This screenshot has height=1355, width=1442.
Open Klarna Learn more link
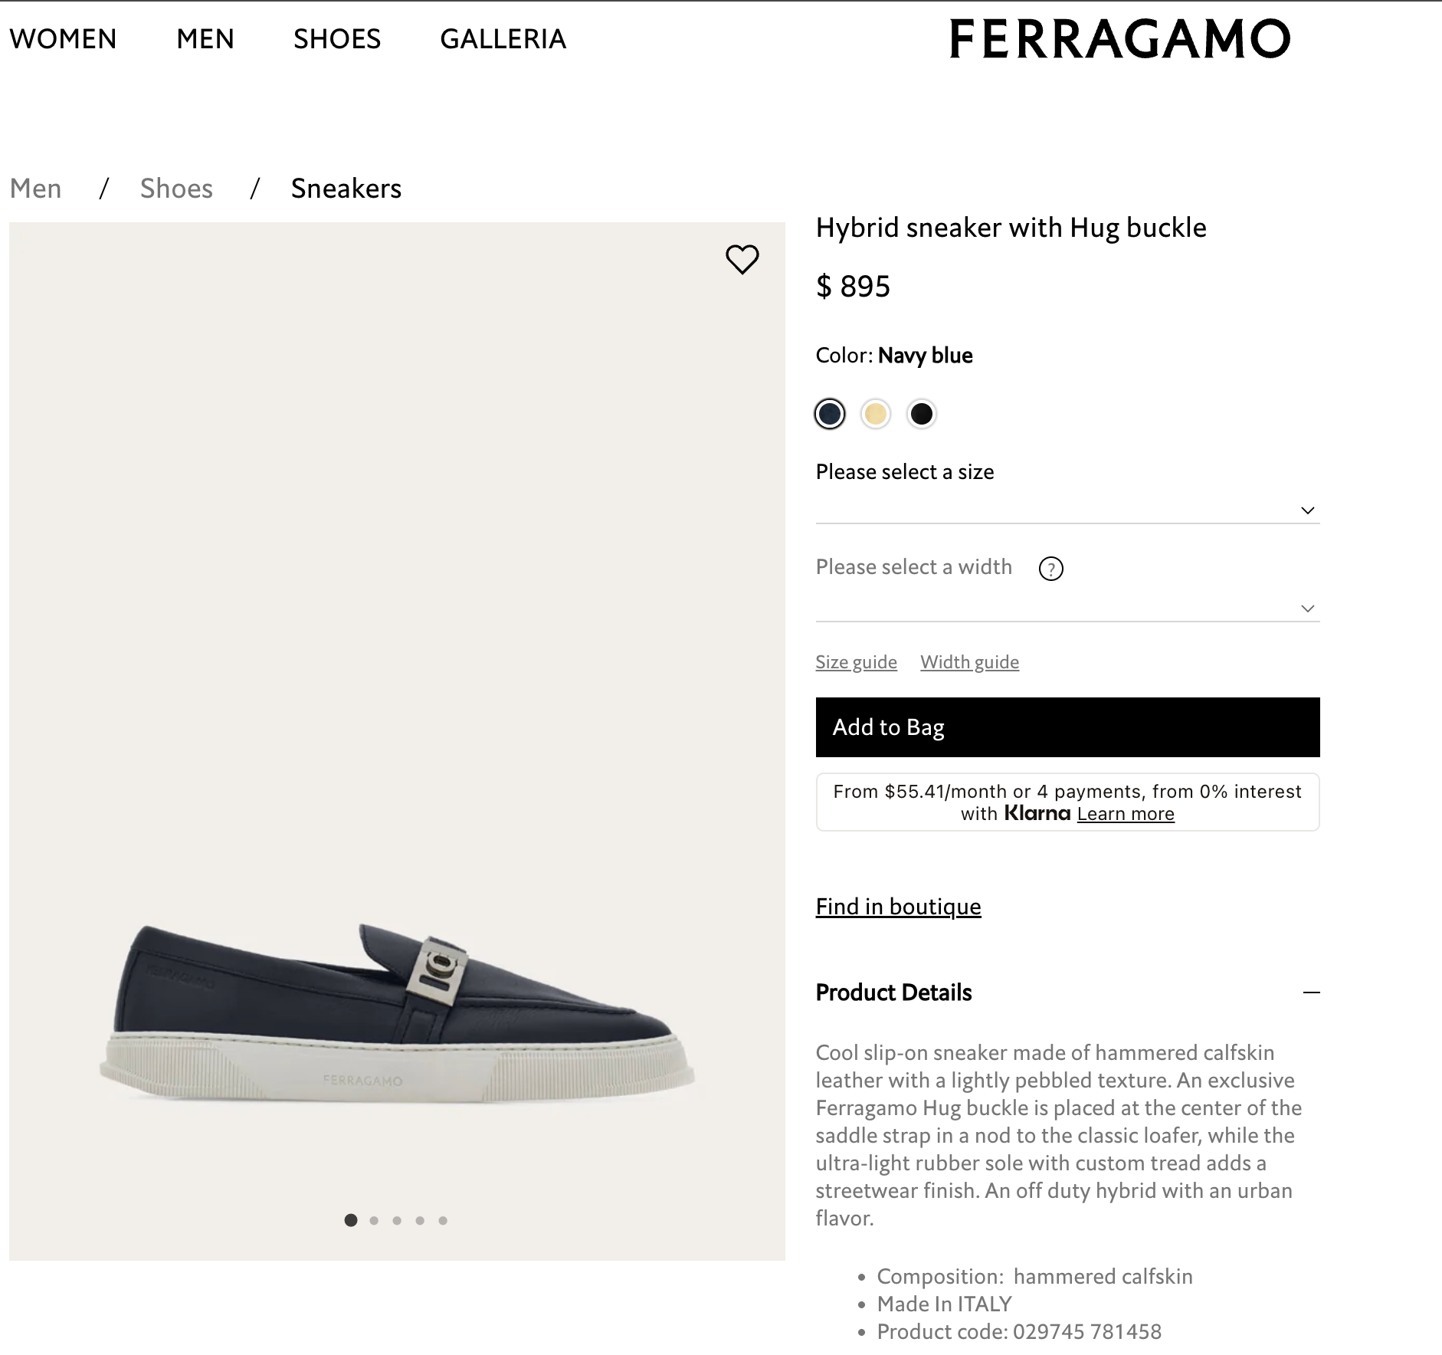pyautogui.click(x=1125, y=814)
